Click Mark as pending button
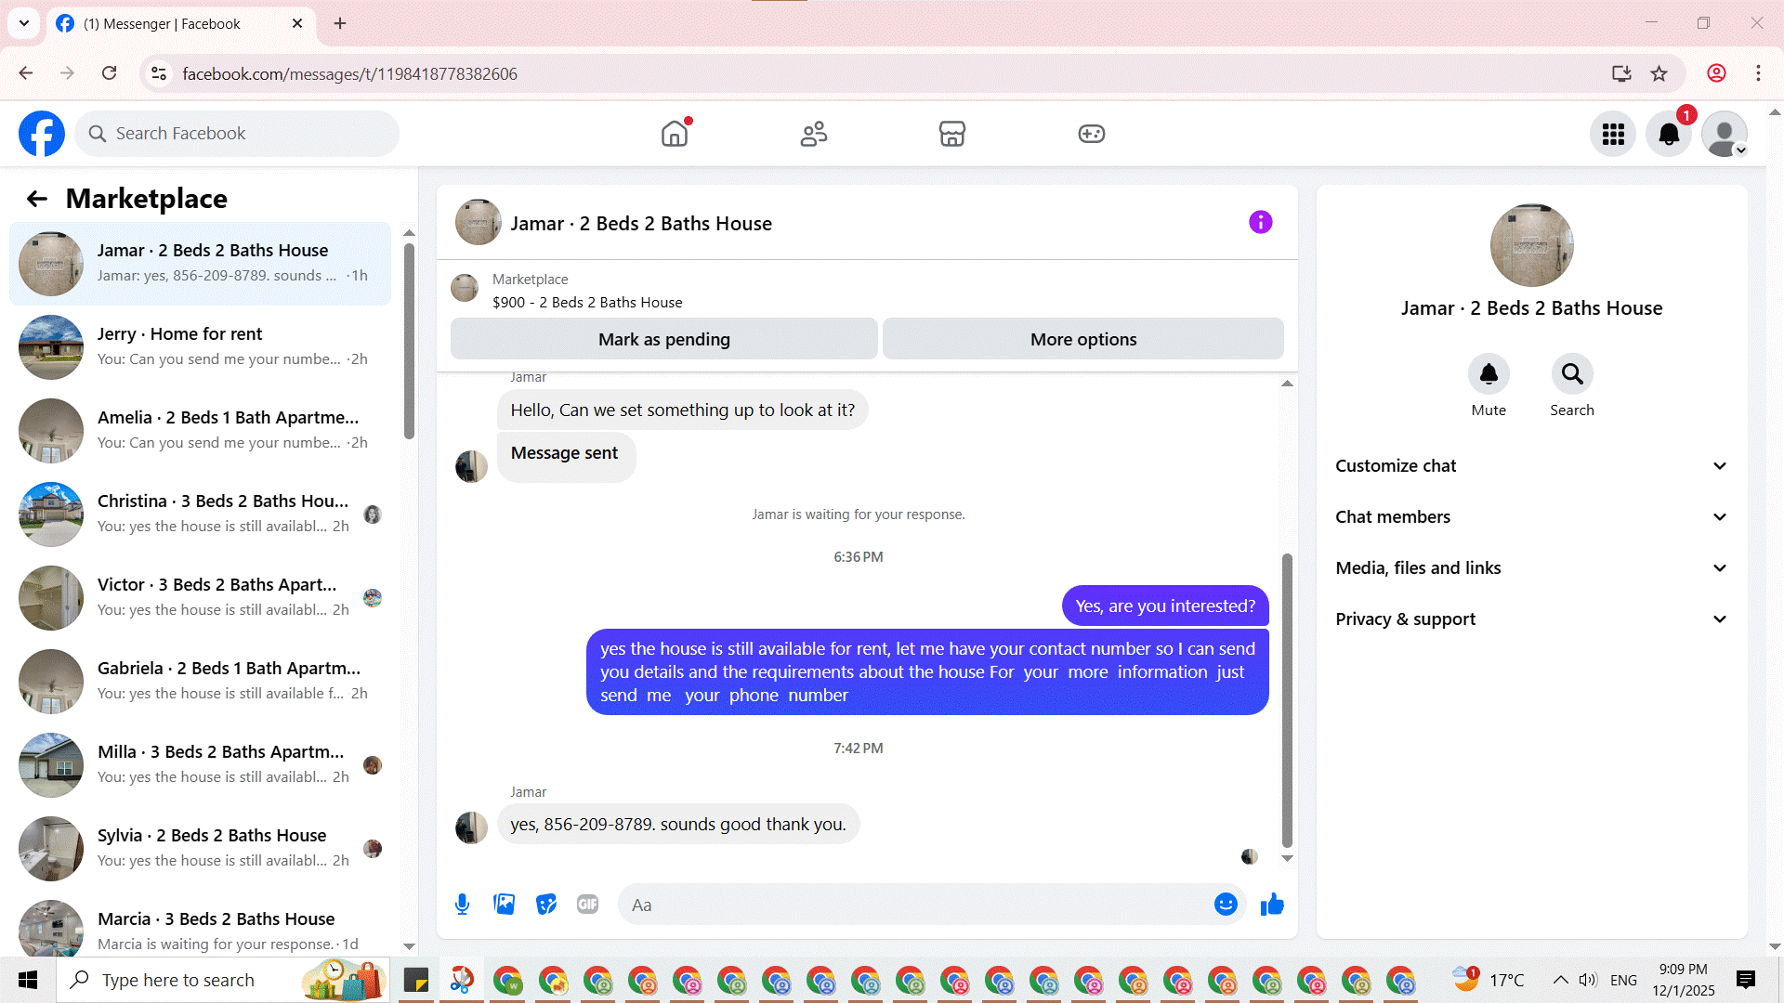This screenshot has height=1003, width=1784. point(664,339)
